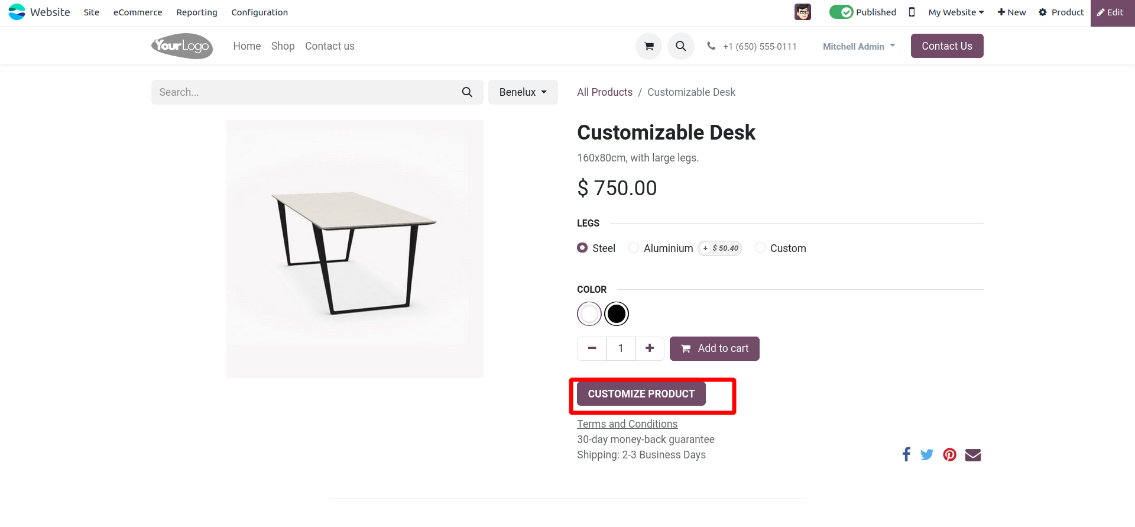Viewport: 1135px width, 527px height.
Task: Select Custom legs option
Action: [x=760, y=248]
